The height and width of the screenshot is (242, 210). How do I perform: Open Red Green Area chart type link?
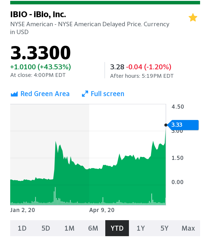pos(40,94)
